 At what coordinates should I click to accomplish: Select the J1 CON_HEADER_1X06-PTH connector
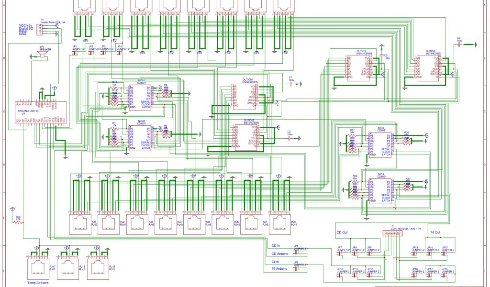393,233
